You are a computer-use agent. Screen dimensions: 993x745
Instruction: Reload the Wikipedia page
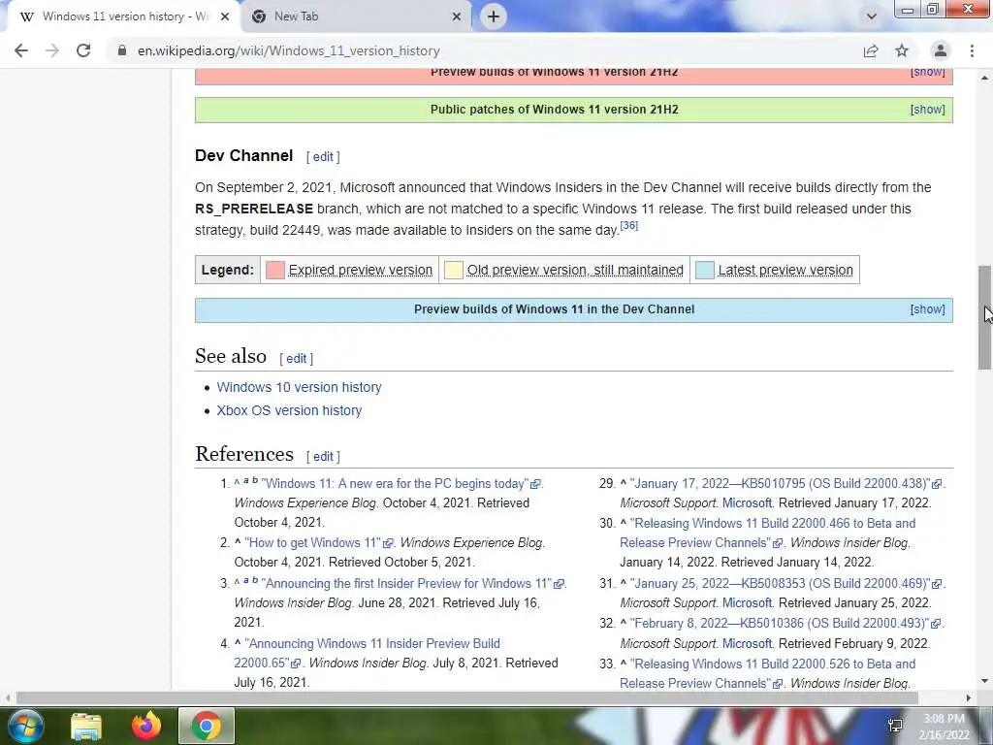pyautogui.click(x=83, y=50)
